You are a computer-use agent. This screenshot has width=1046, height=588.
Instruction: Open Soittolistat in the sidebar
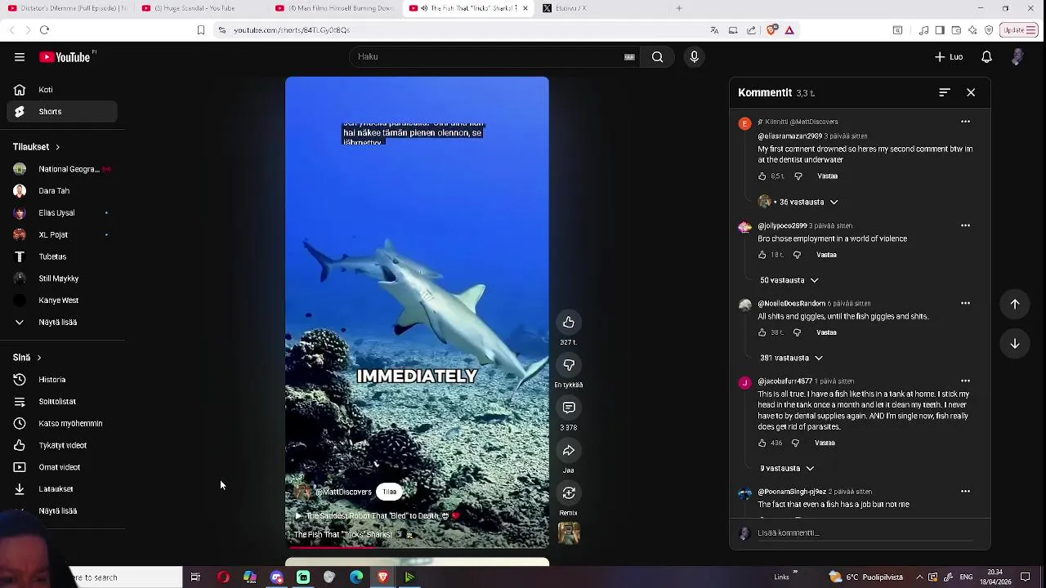pyautogui.click(x=62, y=402)
